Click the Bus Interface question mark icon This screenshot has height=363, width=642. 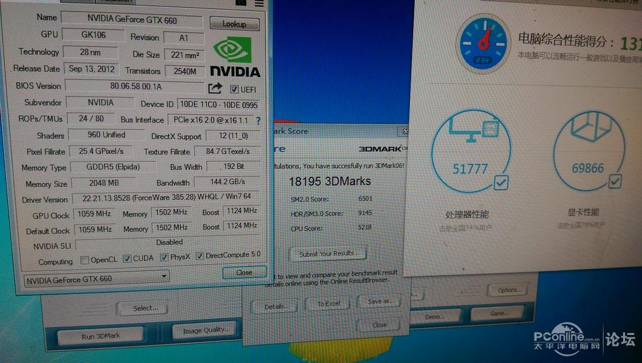click(258, 121)
